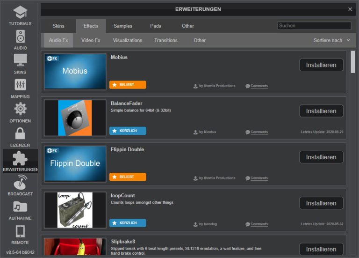Open Lizenzen padlock icon
Screen dimensions: 359x258
tap(20, 133)
